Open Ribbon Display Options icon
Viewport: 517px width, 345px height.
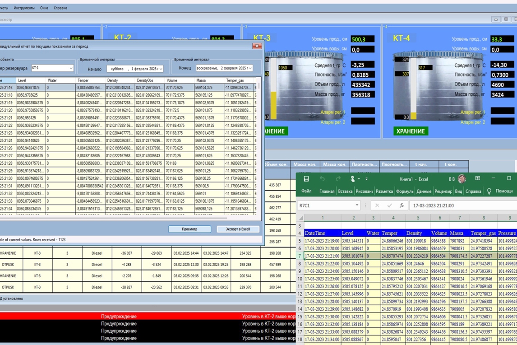coord(478,179)
